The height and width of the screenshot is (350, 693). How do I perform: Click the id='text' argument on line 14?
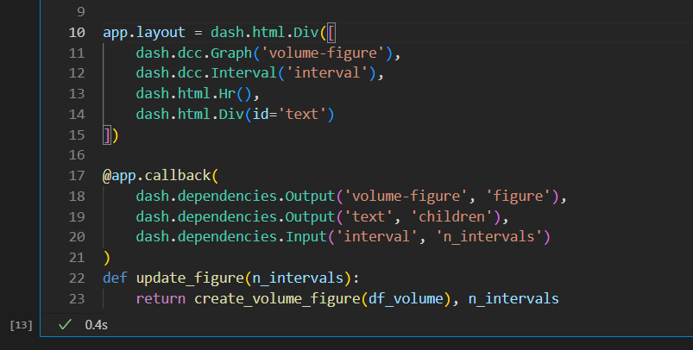[x=289, y=115]
